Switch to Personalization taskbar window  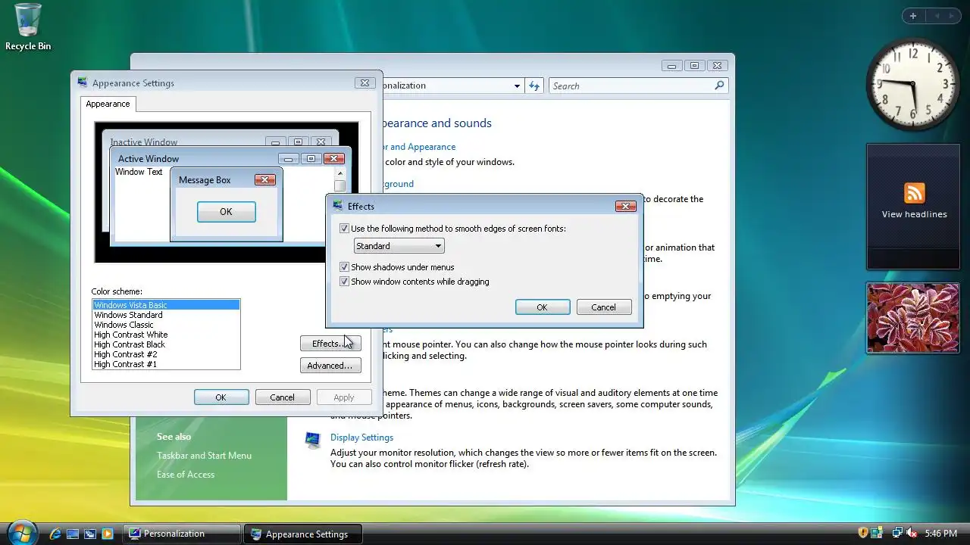coord(182,534)
